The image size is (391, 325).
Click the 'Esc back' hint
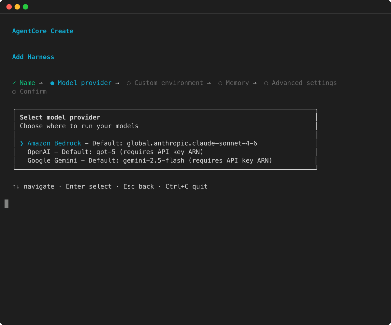click(138, 187)
